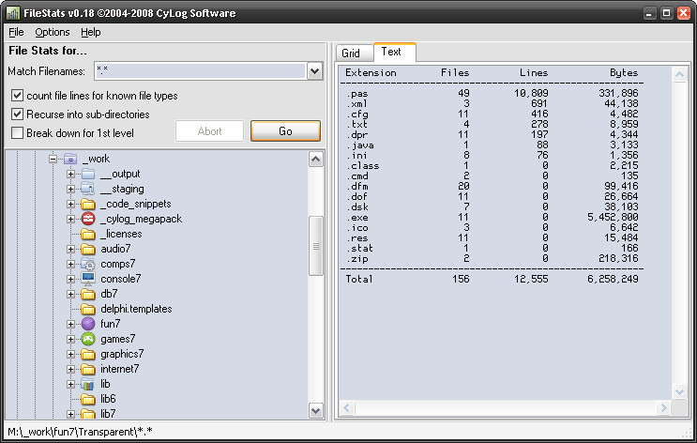This screenshot has height=443, width=697.
Task: Click folder tree scroll up arrow
Action: click(315, 160)
